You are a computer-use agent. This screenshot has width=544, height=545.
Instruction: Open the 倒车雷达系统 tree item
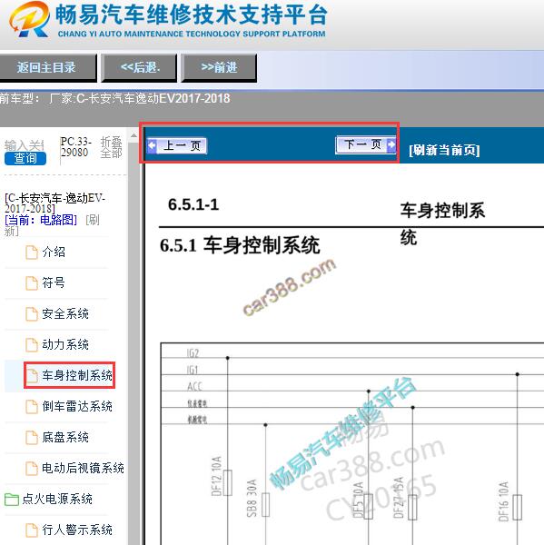tap(77, 406)
